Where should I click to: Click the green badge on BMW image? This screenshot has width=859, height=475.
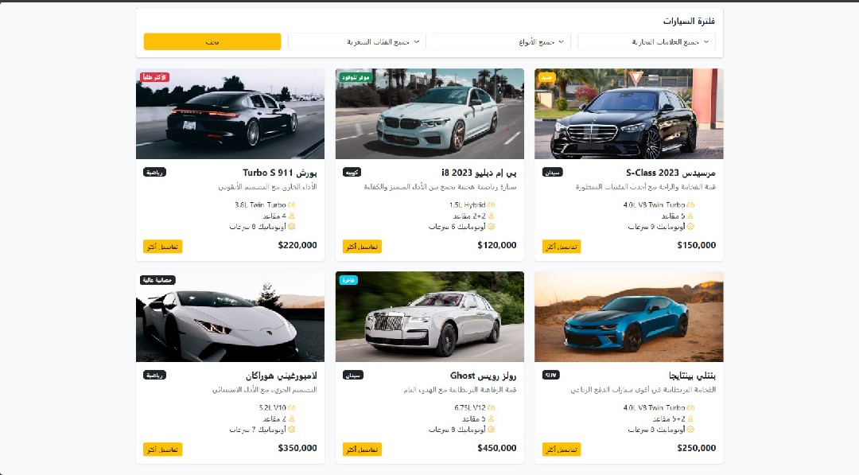point(356,77)
